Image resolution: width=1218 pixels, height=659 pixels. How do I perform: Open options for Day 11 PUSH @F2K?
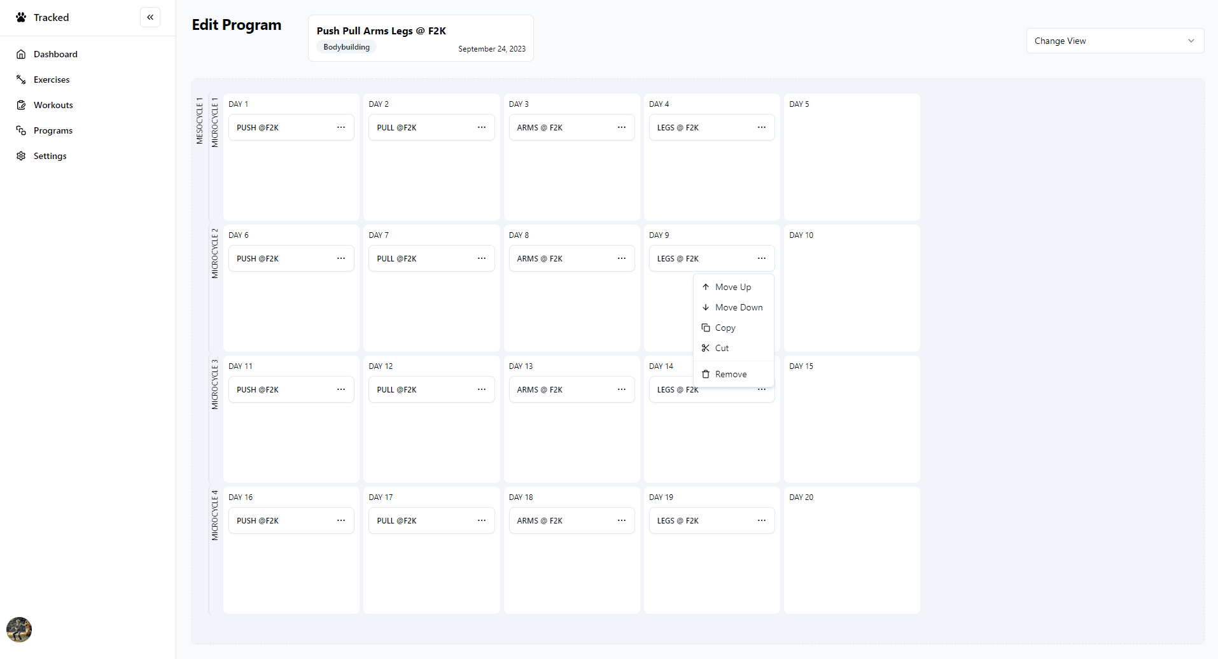click(x=341, y=389)
